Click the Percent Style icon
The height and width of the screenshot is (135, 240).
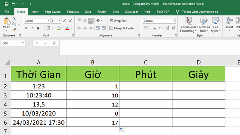(154, 28)
